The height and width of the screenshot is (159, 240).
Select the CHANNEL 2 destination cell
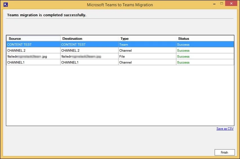pos(89,50)
